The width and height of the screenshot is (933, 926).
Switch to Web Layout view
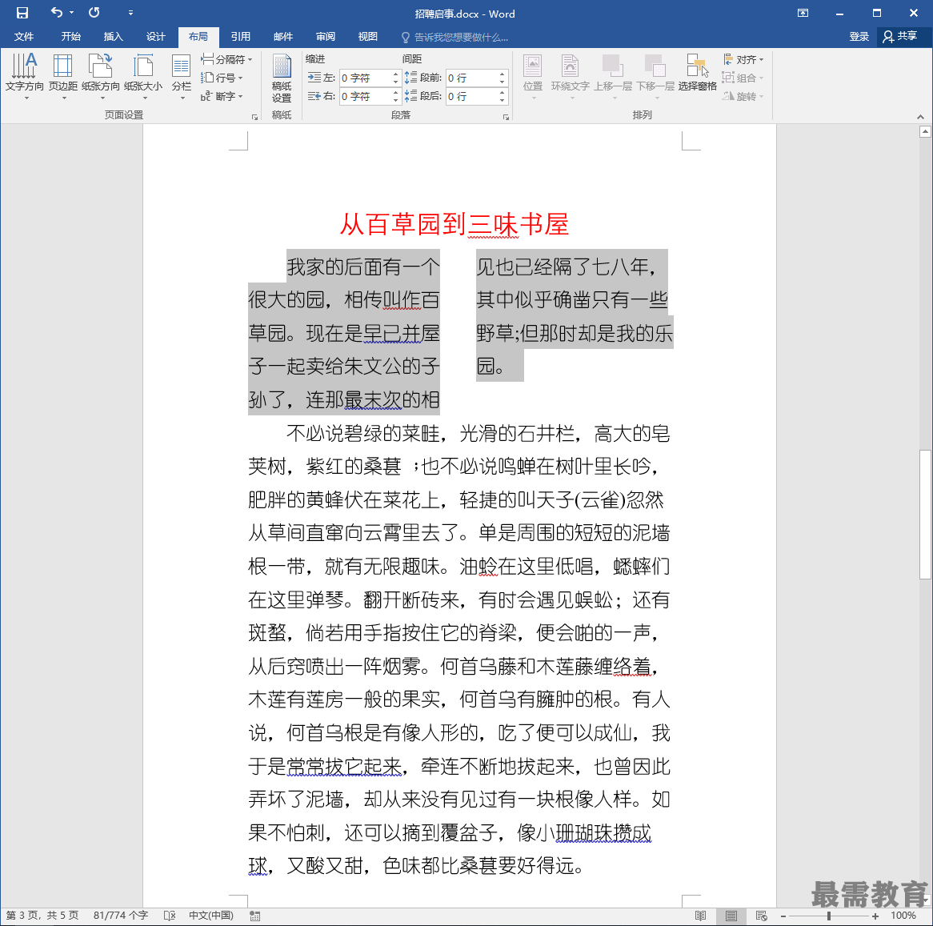coord(761,916)
